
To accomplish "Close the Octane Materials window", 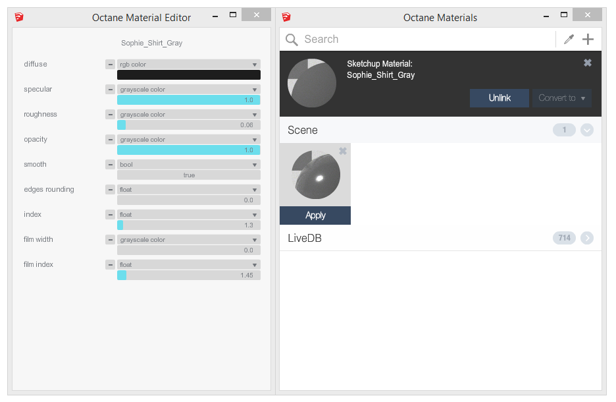I will [x=587, y=15].
